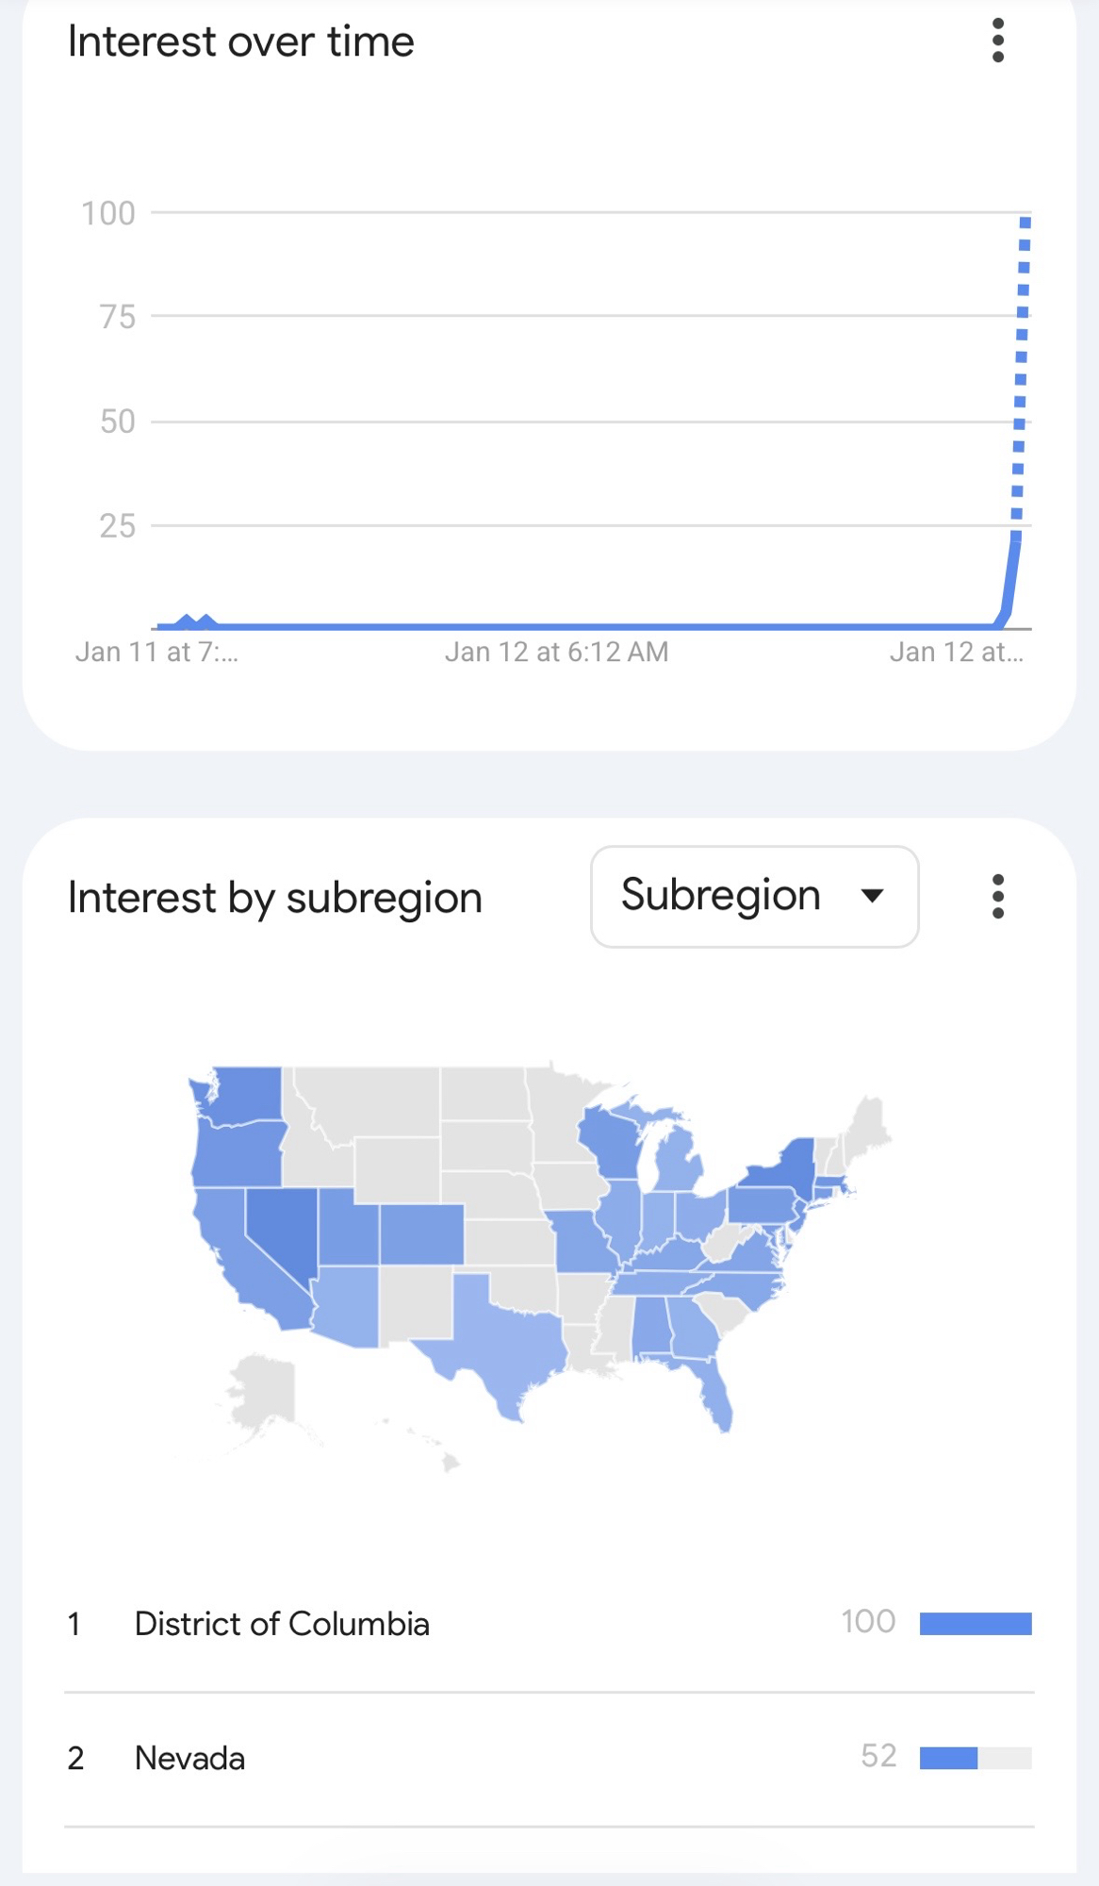This screenshot has height=1886, width=1099.
Task: Click Jan 12 at 6:12 AM label
Action: pos(556,653)
